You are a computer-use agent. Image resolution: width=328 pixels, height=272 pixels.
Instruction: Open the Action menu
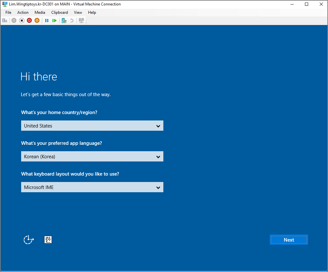pyautogui.click(x=23, y=12)
